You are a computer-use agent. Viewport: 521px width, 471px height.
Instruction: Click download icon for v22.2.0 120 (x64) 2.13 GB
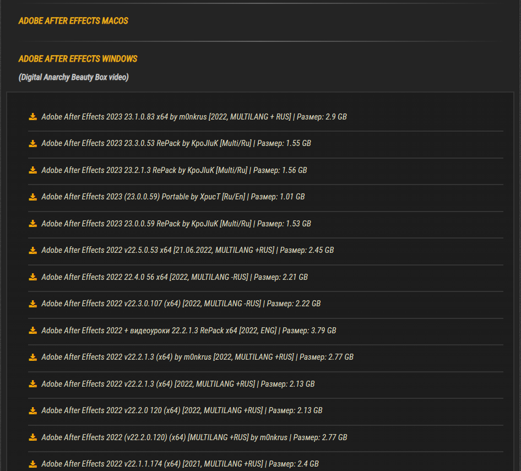pyautogui.click(x=32, y=410)
